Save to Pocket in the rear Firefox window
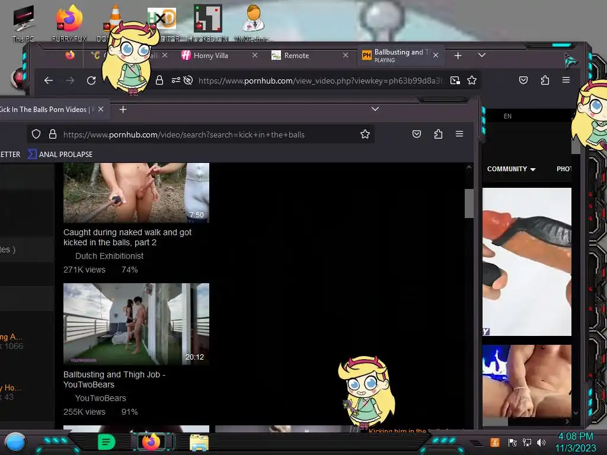Viewport: 607px width, 455px height. 523,81
